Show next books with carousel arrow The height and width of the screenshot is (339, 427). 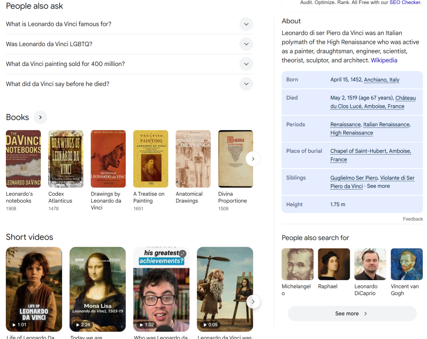coord(253,159)
